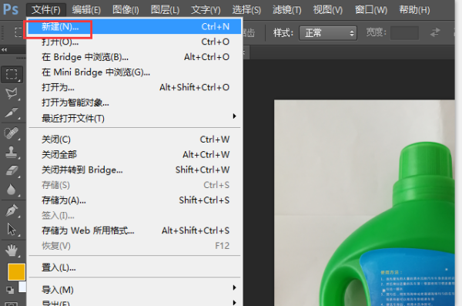
Task: Click the Photoshop Ps logo
Action: (11, 9)
